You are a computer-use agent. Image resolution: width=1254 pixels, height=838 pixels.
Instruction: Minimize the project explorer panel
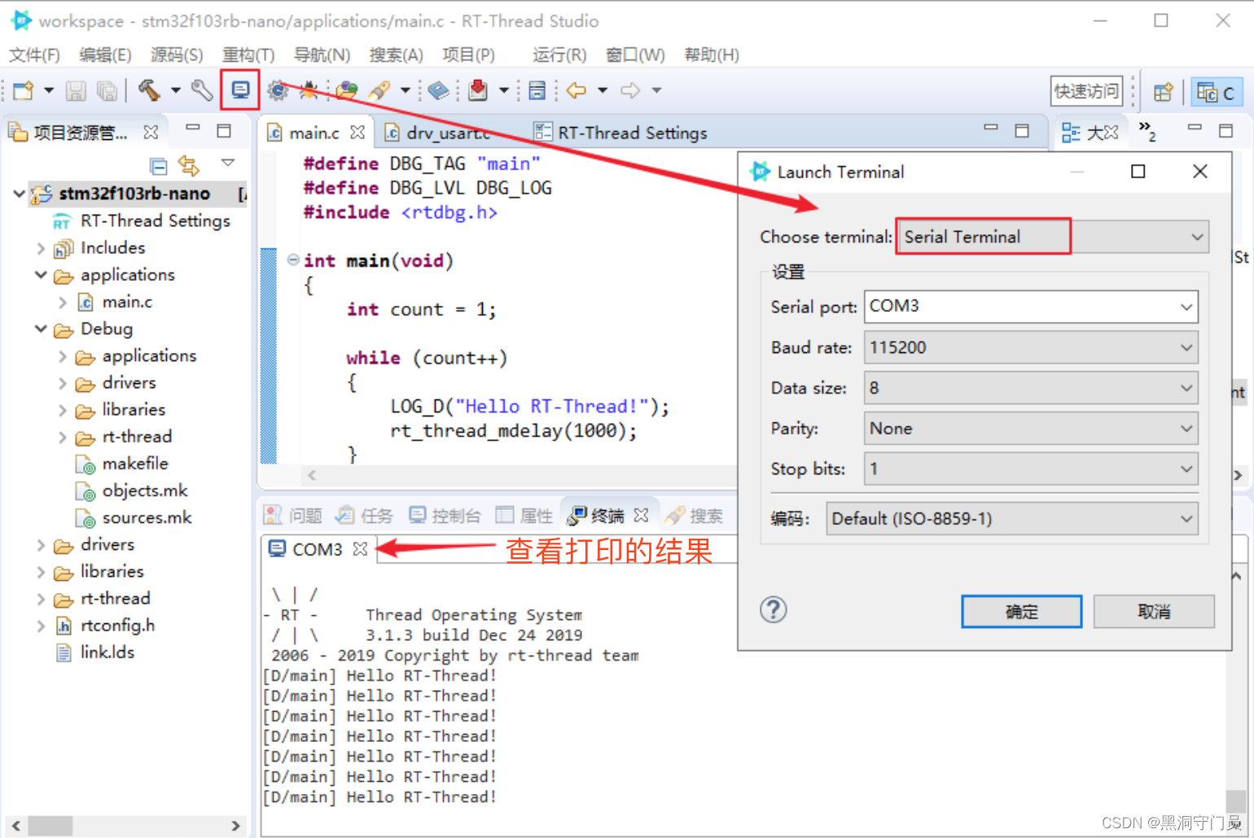[x=193, y=129]
